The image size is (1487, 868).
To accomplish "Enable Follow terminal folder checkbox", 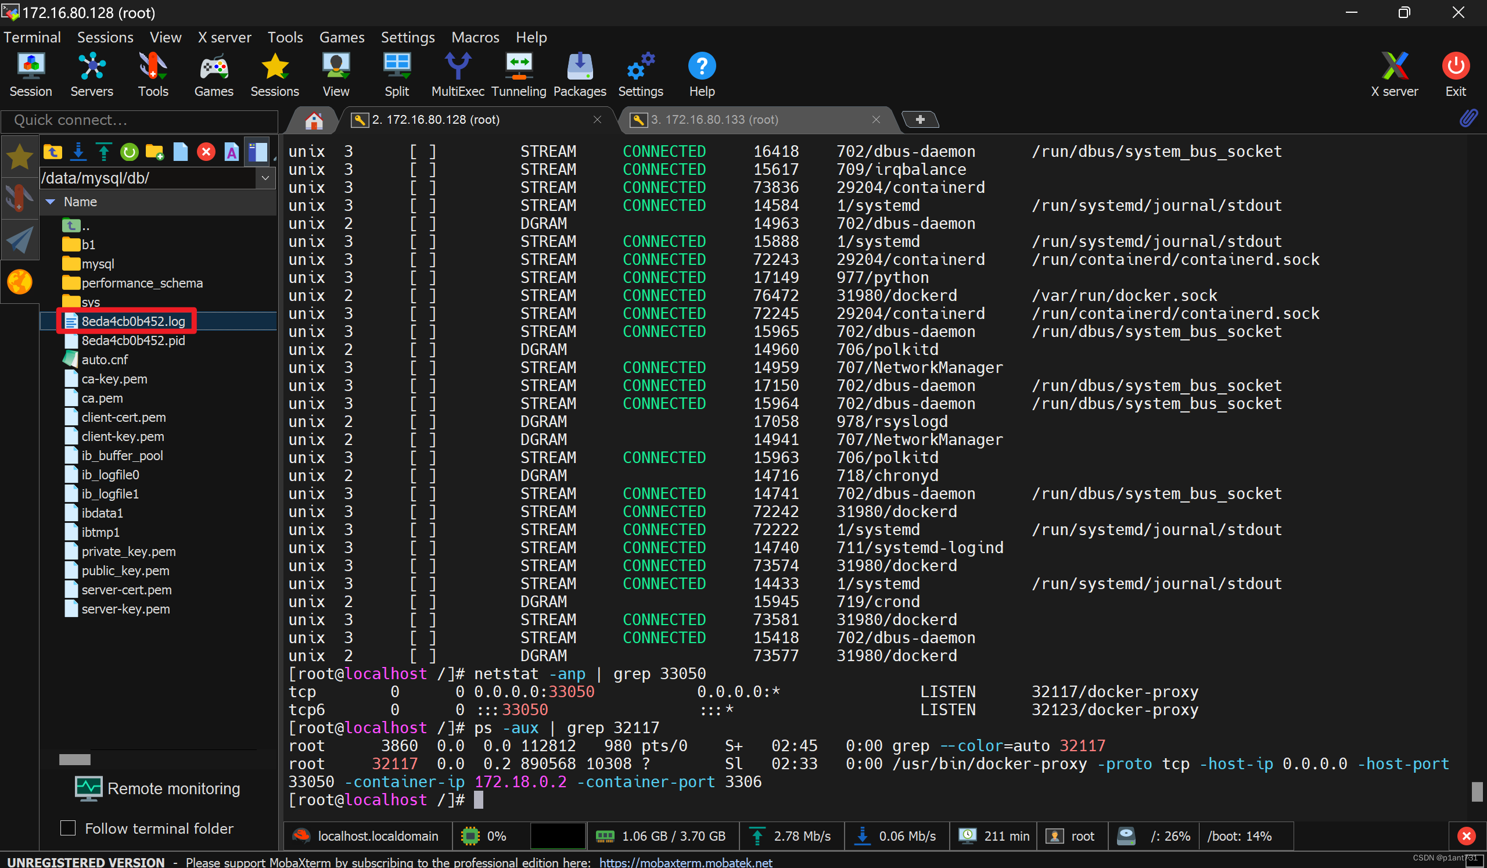I will point(69,828).
